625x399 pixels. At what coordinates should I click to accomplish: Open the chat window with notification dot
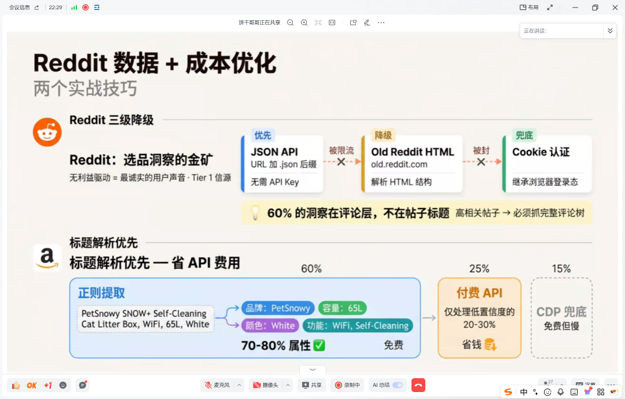pos(83,385)
